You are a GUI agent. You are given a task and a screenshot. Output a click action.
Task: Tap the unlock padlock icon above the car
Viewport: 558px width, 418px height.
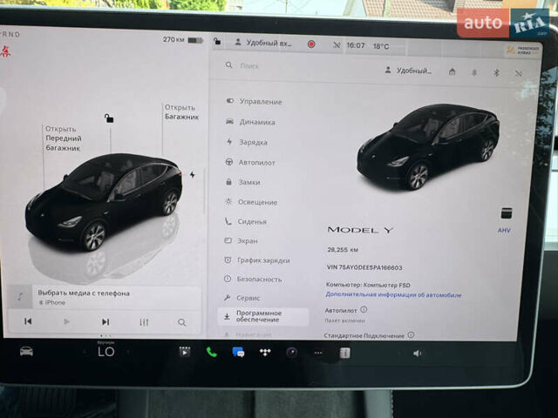(x=109, y=118)
